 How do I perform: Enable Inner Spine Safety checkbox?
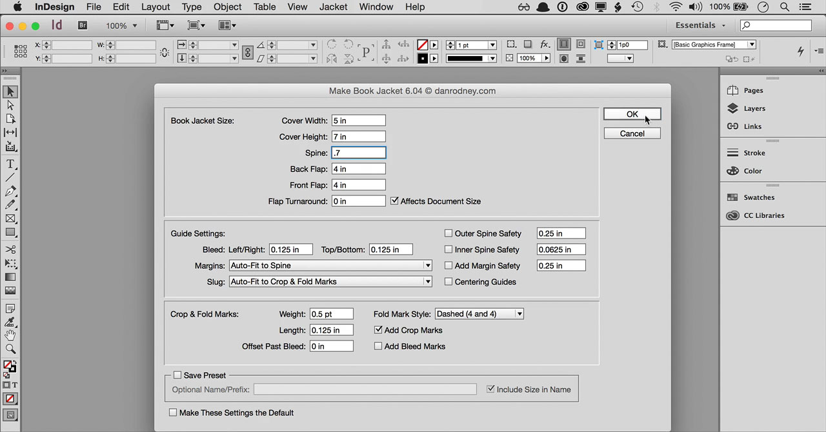448,250
